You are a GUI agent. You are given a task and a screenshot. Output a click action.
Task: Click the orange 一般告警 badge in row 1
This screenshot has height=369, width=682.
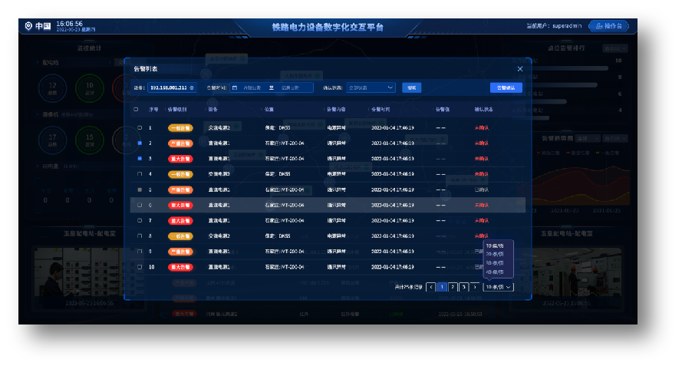180,127
